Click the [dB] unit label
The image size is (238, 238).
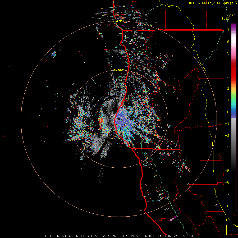pyautogui.click(x=226, y=18)
